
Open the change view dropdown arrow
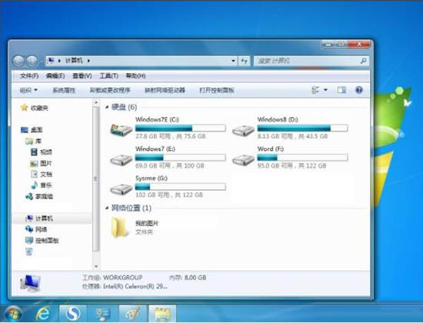(x=325, y=90)
